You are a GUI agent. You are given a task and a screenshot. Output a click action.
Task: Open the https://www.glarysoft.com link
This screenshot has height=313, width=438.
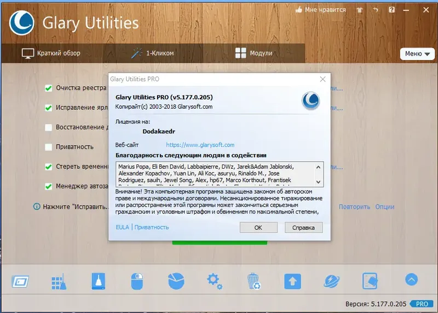200,145
